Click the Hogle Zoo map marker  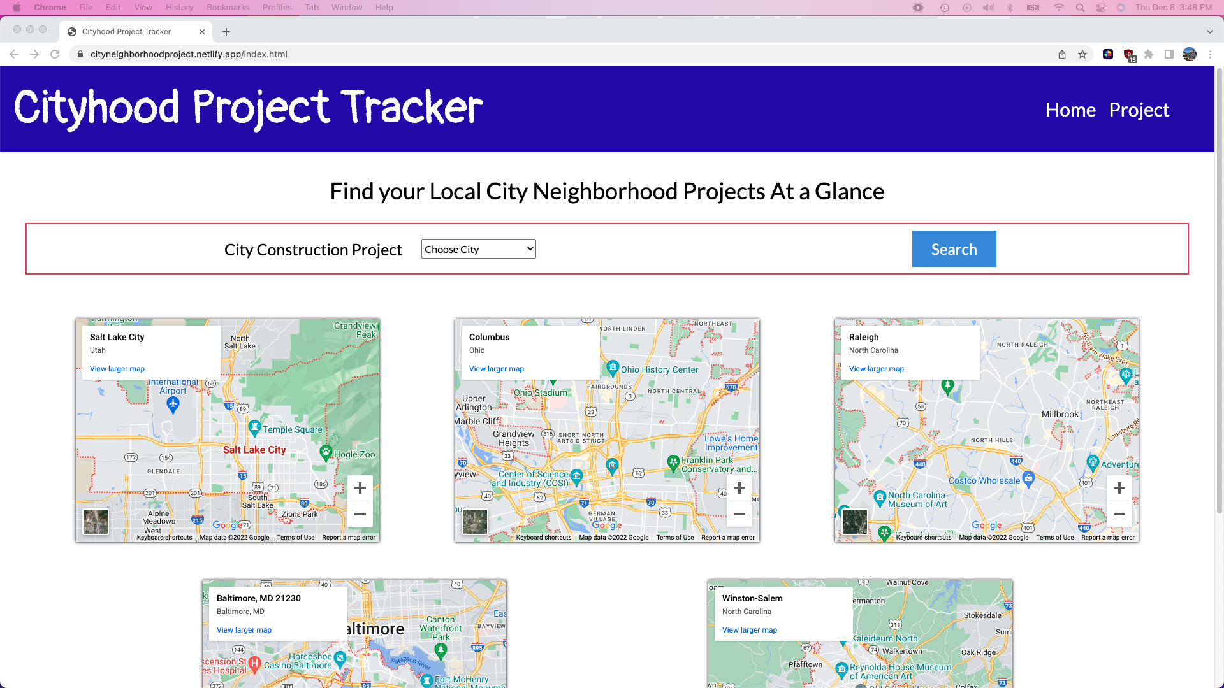pyautogui.click(x=326, y=453)
